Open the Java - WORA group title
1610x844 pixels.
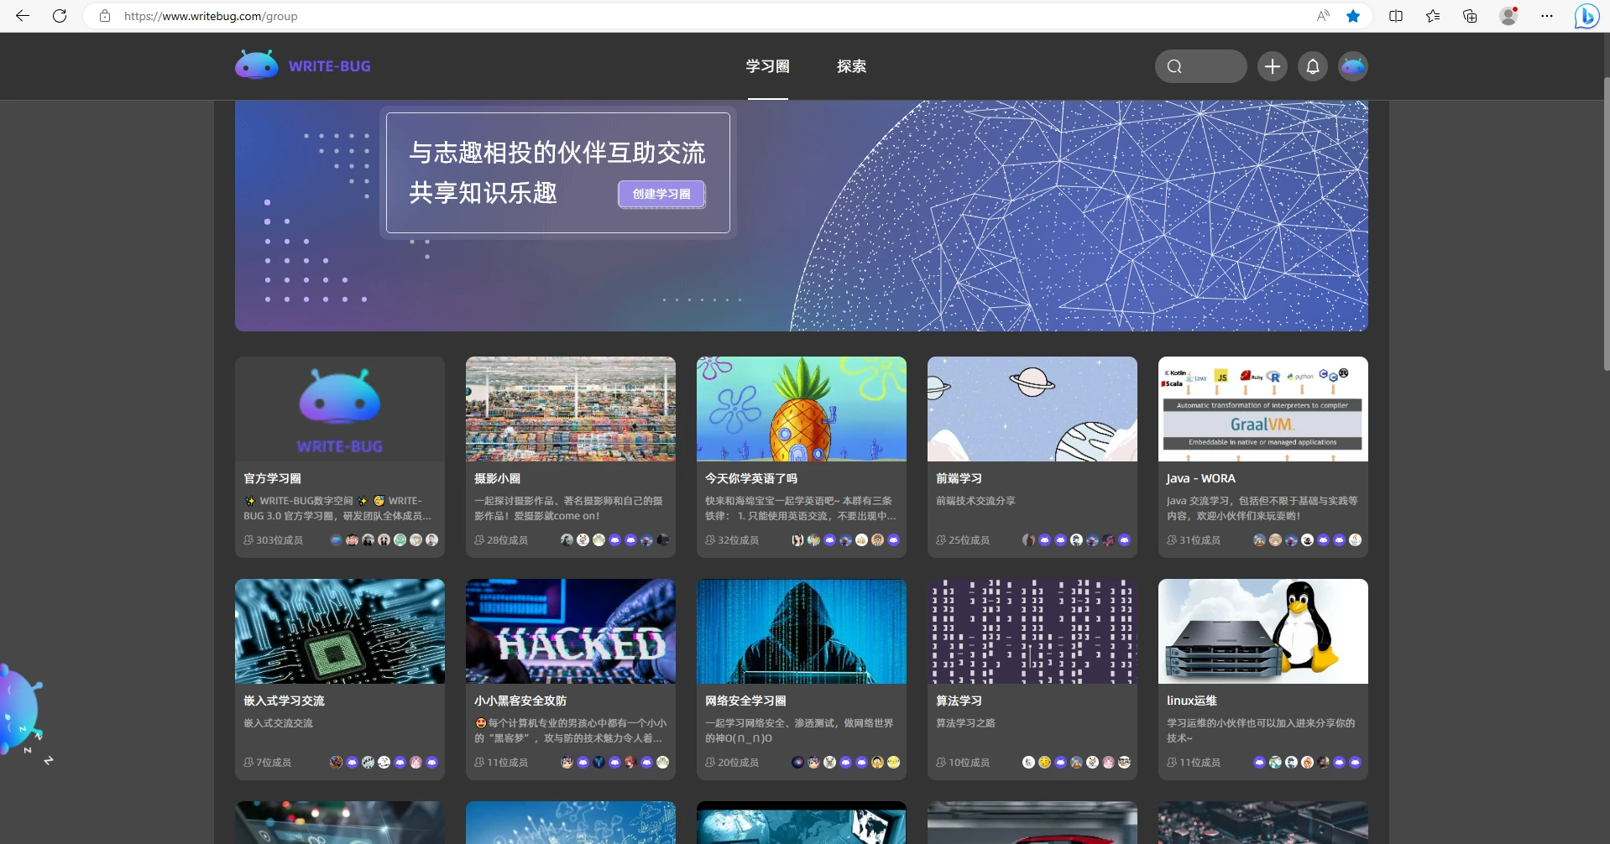click(x=1201, y=478)
